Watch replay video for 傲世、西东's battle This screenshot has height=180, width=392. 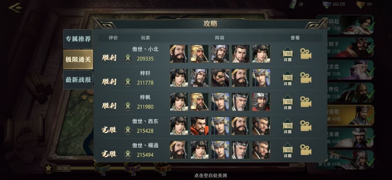coord(306,126)
